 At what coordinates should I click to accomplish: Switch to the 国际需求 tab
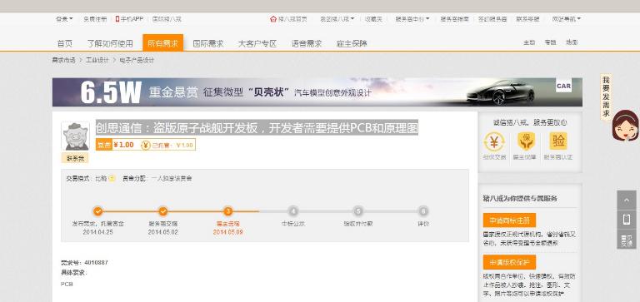(x=208, y=43)
